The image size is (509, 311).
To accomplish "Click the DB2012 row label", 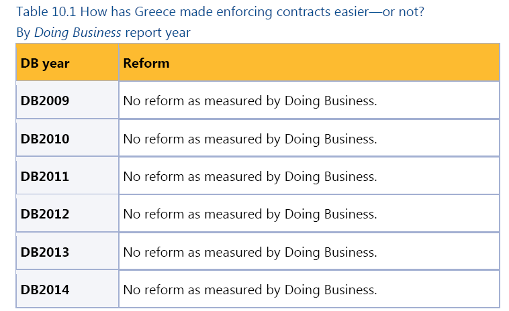I will 45,214.
